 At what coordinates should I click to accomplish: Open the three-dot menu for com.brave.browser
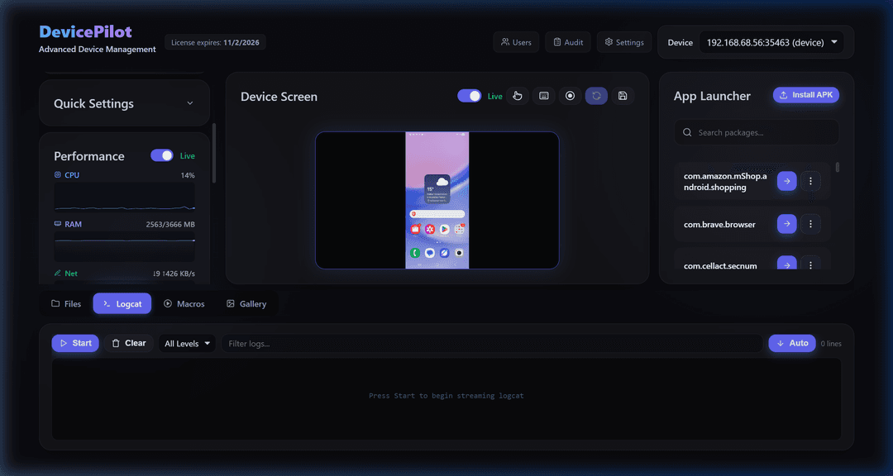tap(810, 224)
